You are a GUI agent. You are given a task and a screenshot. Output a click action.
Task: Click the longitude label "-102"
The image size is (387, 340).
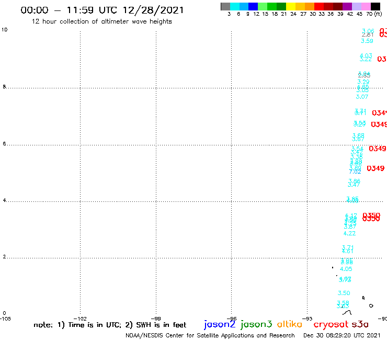pyautogui.click(x=80, y=319)
